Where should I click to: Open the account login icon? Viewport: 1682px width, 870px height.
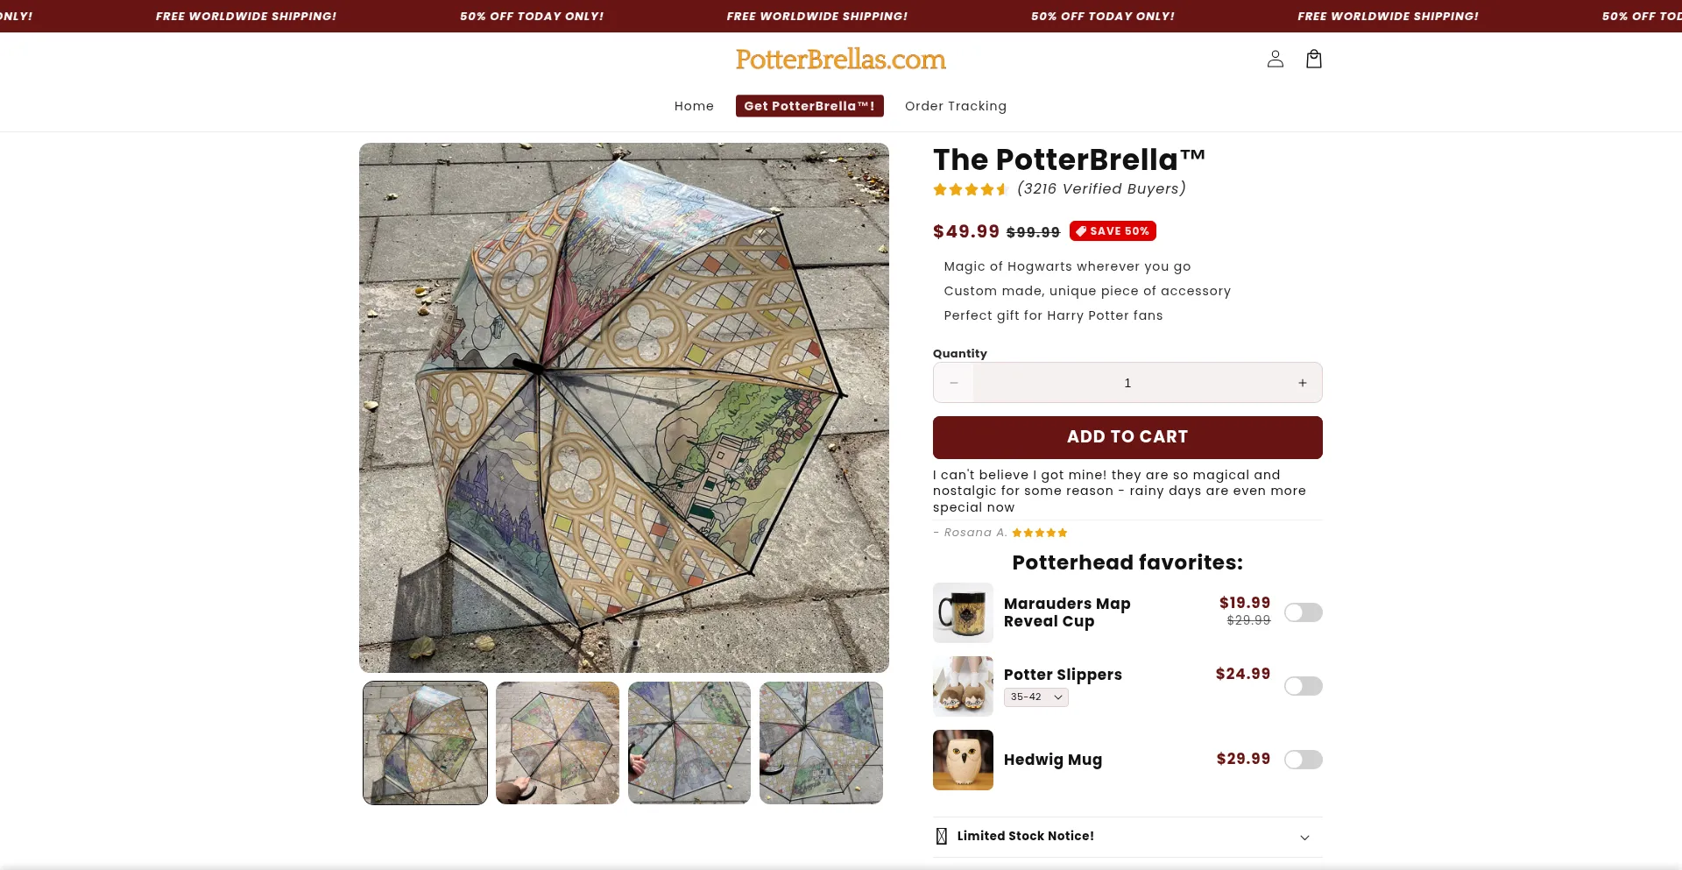coord(1276,59)
